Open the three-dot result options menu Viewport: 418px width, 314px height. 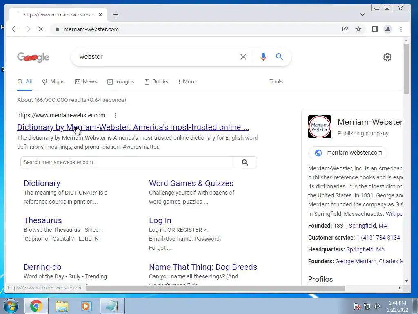click(x=116, y=115)
